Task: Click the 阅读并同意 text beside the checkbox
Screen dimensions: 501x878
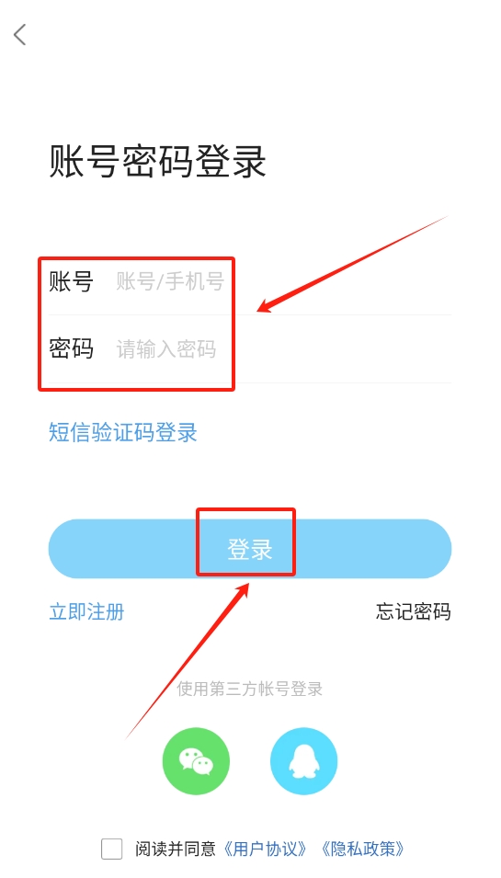Action: click(176, 849)
